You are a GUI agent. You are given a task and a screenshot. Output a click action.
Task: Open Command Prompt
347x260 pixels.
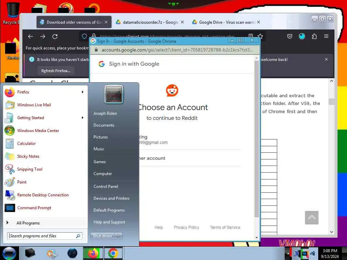click(x=45, y=208)
